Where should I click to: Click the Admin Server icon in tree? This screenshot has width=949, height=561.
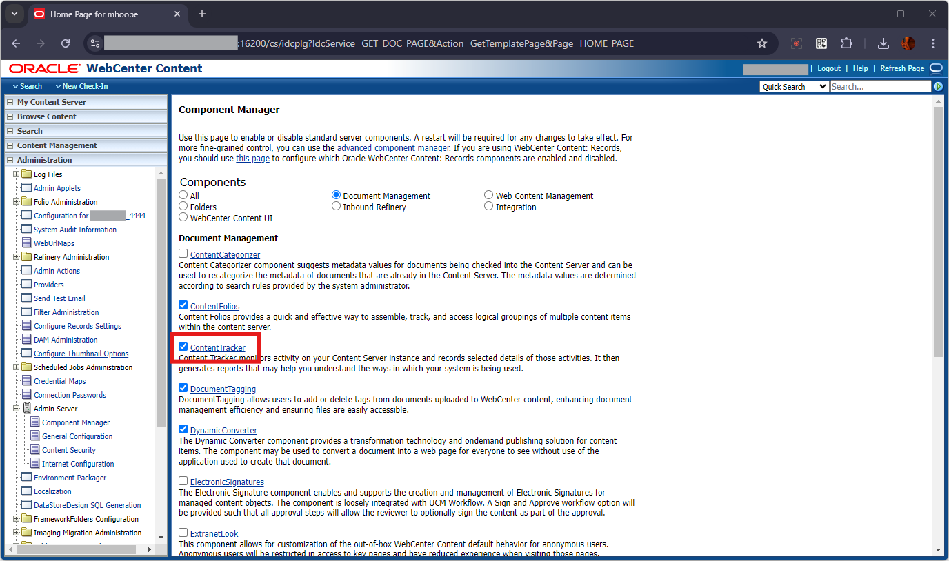[26, 409]
